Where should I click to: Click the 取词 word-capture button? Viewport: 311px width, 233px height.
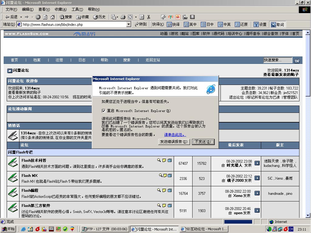(x=277, y=25)
